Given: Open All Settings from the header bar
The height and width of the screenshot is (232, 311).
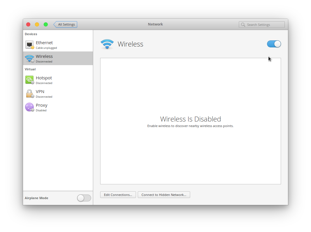Looking at the screenshot, I should (x=66, y=24).
